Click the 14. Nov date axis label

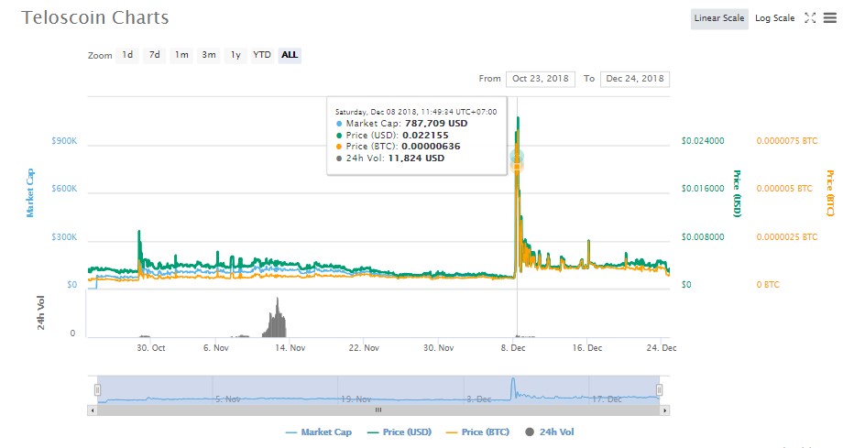290,347
